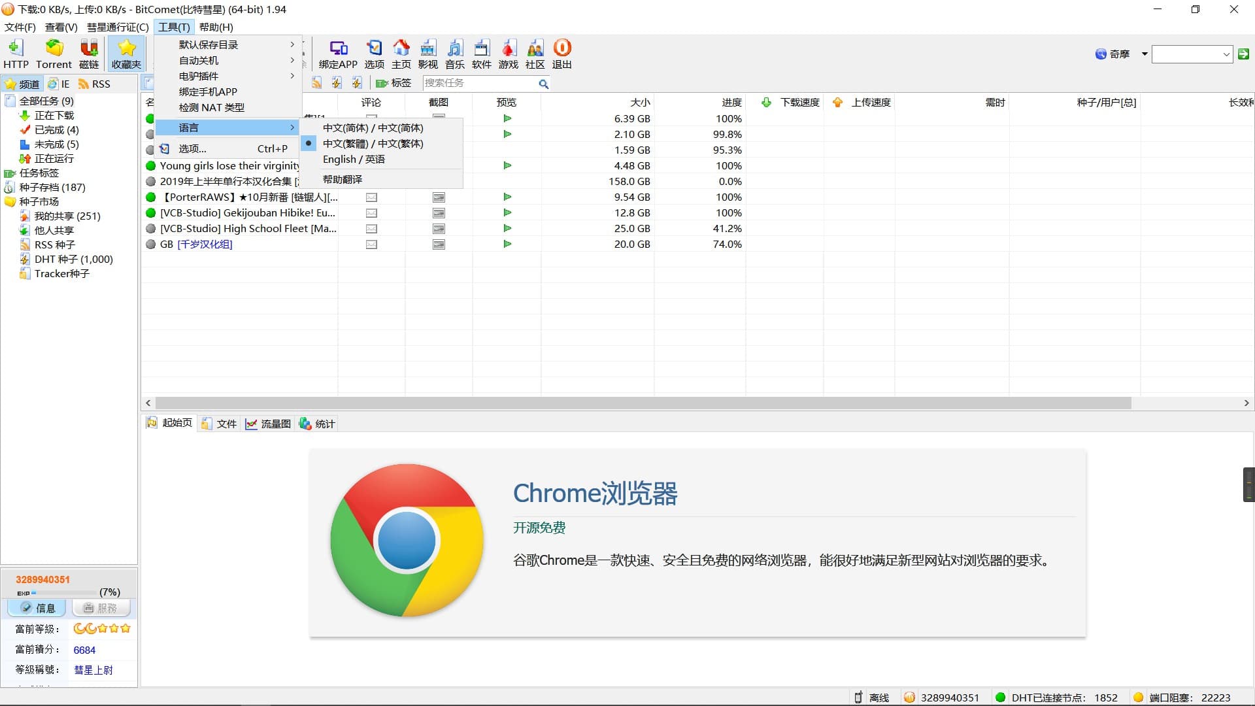This screenshot has height=706, width=1255.
Task: Open screenshot icon in High School Fleet row
Action: [439, 228]
